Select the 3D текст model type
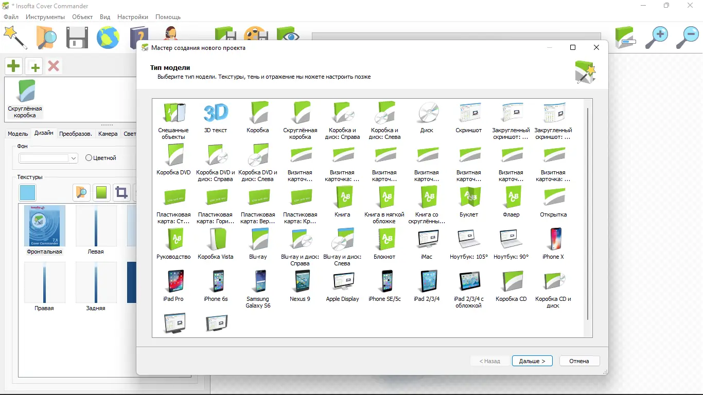This screenshot has width=703, height=395. [x=216, y=119]
